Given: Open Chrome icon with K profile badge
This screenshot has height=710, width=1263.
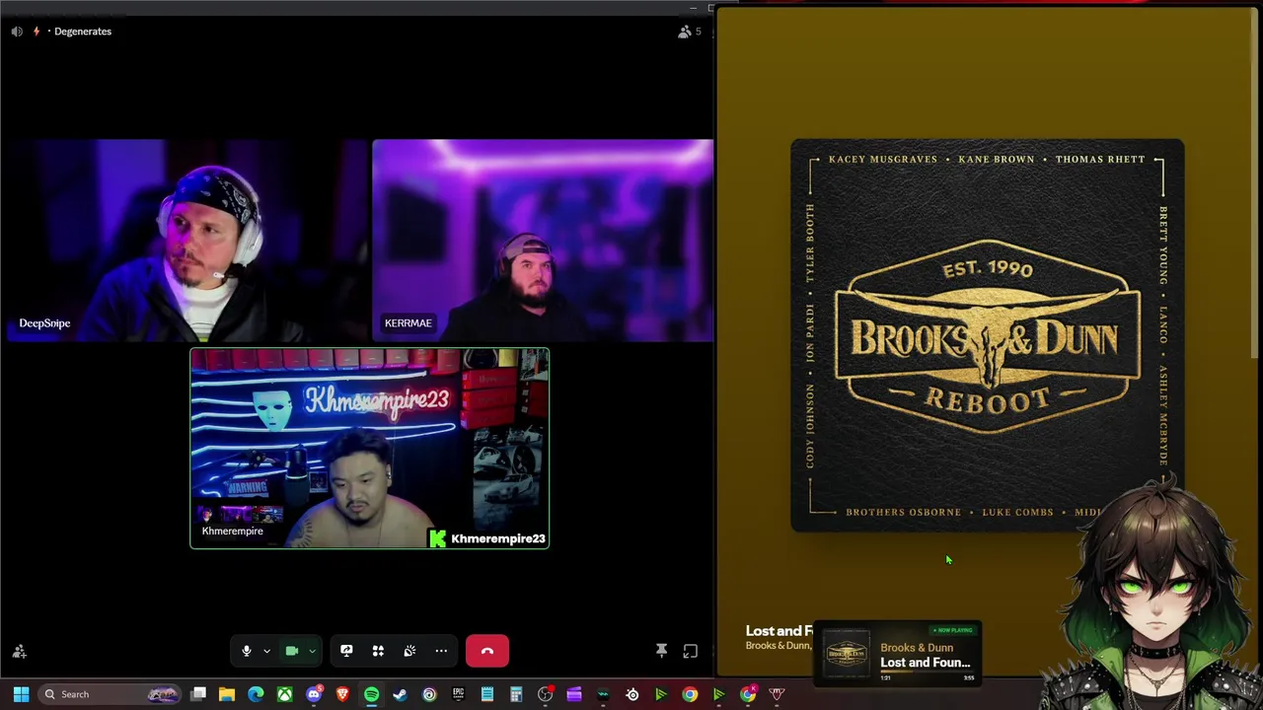Looking at the screenshot, I should [x=748, y=694].
